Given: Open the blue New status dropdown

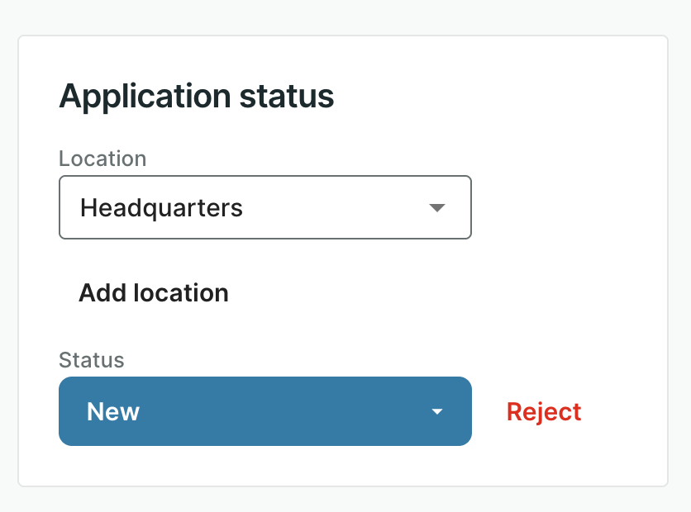Looking at the screenshot, I should (x=264, y=411).
